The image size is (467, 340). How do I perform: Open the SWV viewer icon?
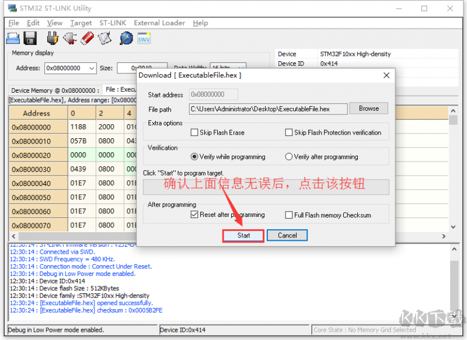coord(144,38)
